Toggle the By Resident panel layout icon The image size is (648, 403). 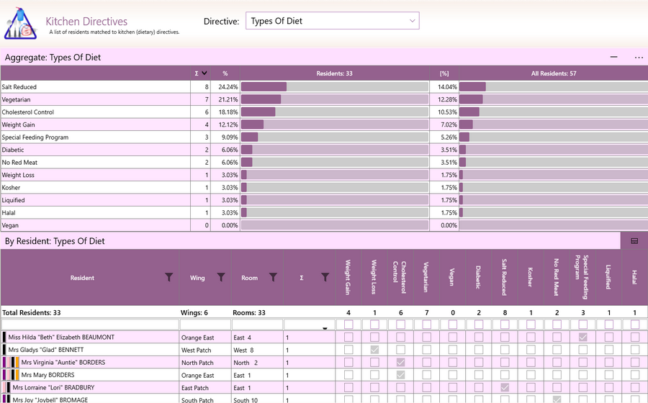tap(634, 241)
